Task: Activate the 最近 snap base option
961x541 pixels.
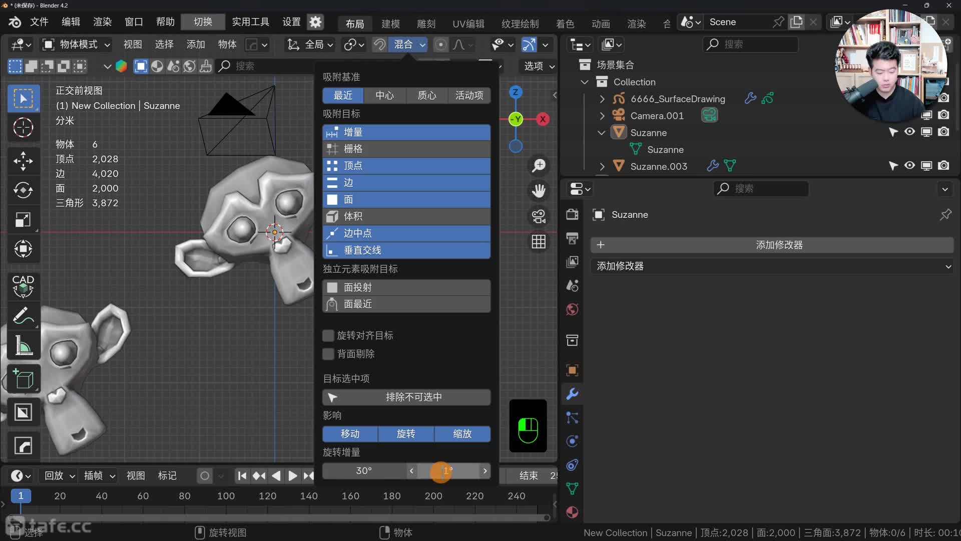Action: pos(343,95)
